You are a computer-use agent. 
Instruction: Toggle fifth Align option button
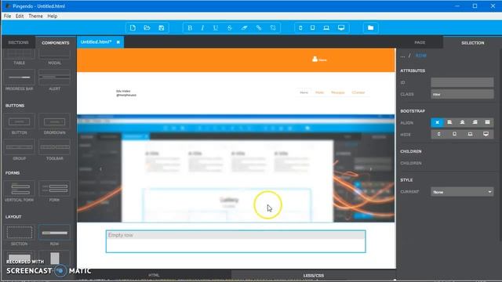(x=487, y=122)
